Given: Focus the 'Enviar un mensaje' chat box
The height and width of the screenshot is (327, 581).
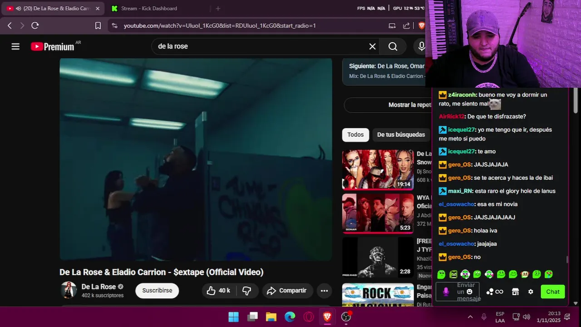Looking at the screenshot, I should (458, 292).
